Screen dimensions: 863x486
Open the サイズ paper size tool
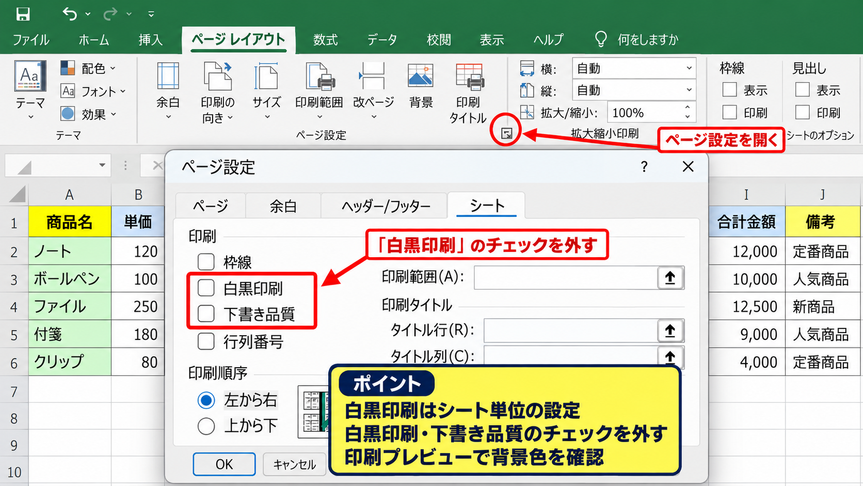click(x=266, y=91)
